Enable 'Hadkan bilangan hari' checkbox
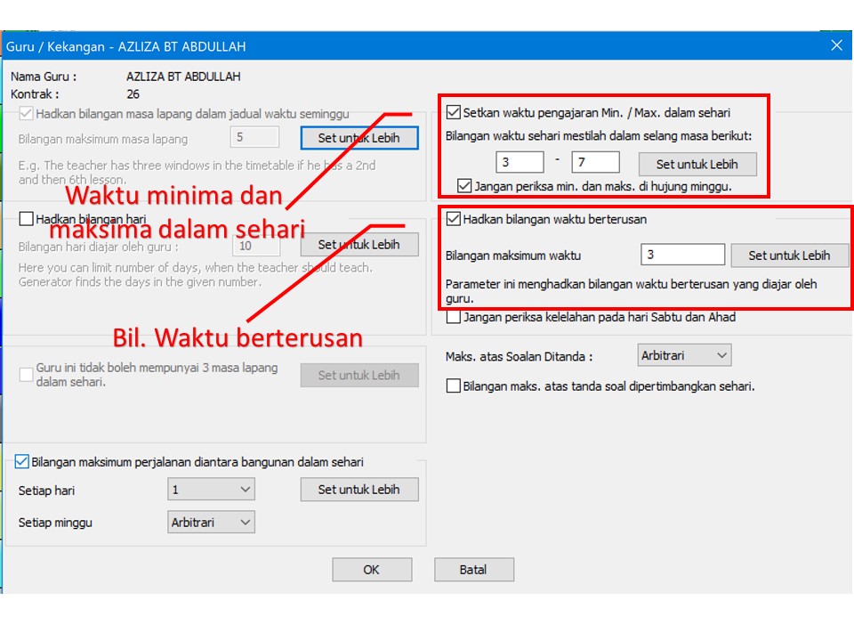Viewport: 854px width, 641px height. 26,219
